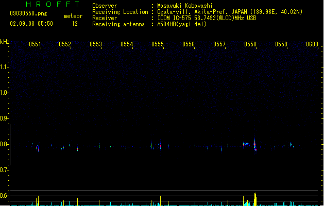Click the 0.8 frequency axis label
324x206 pixels.
coord(4,144)
